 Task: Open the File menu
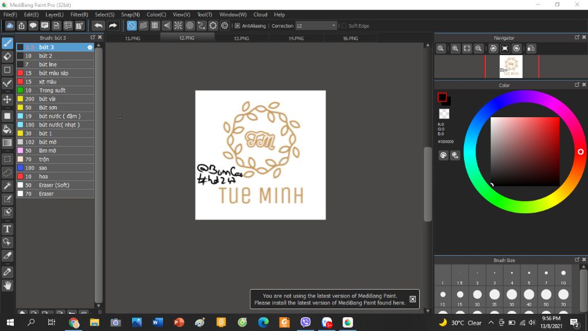(10, 14)
